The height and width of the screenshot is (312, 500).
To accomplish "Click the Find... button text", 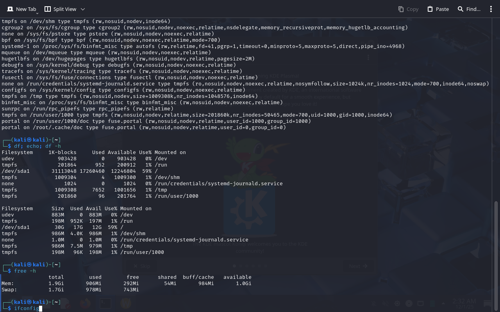I will [473, 9].
